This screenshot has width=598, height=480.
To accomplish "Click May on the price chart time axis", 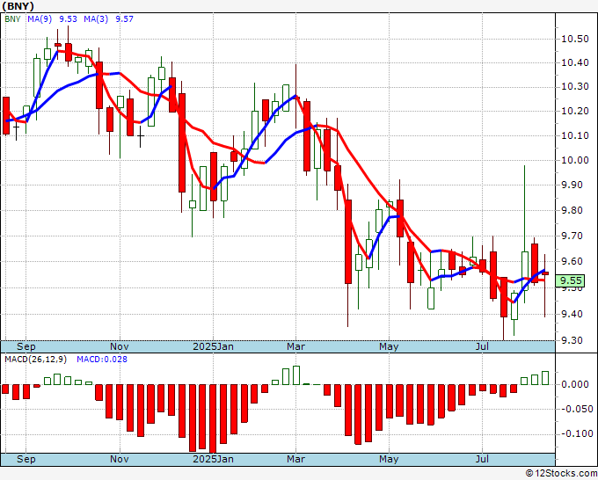I will (x=389, y=346).
